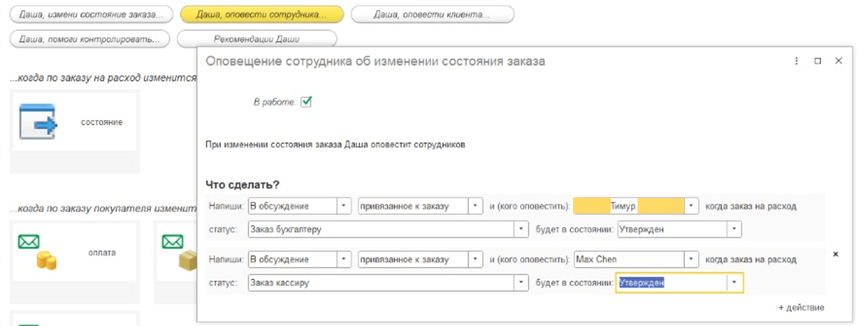Open "В обсуждение" dropdown in Max Chen row

345,260
